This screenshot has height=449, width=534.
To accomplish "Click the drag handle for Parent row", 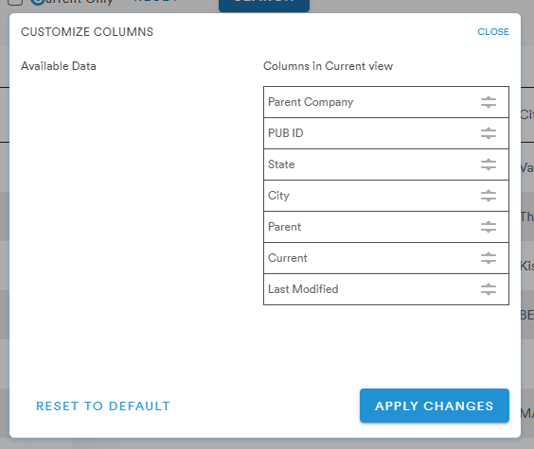I will coord(489,227).
